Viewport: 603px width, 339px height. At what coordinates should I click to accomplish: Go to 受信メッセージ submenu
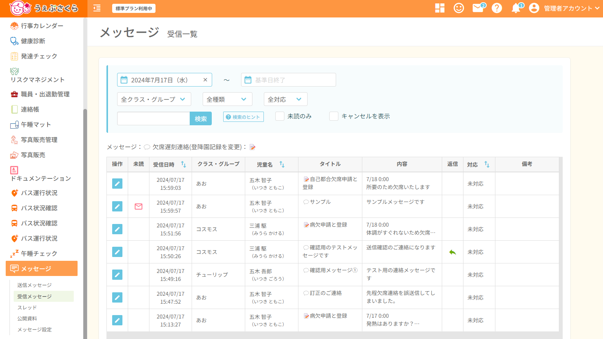pyautogui.click(x=43, y=296)
